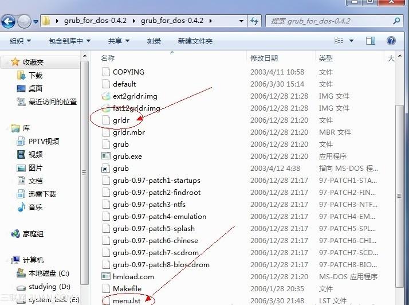Open 文档 library
Image resolution: width=409 pixels, height=305 pixels.
point(36,181)
